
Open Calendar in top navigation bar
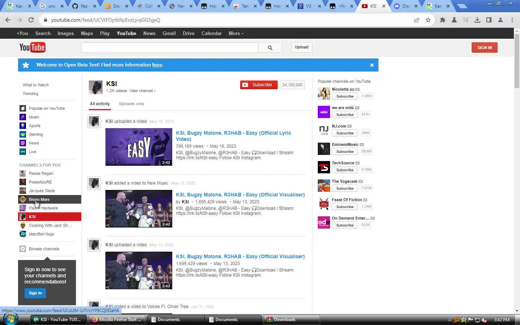[212, 33]
